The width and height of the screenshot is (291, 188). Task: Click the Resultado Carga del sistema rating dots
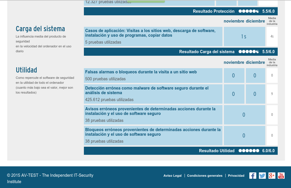coord(249,52)
